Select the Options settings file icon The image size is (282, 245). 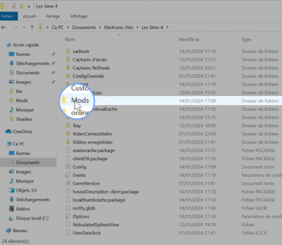[68, 216]
